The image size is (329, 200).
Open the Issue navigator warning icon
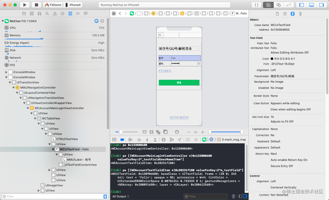click(55, 13)
